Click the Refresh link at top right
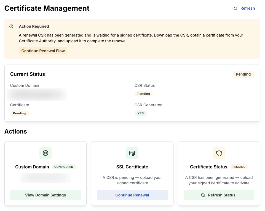The height and width of the screenshot is (211, 265). (244, 8)
